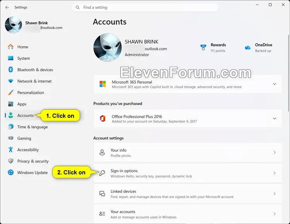The image size is (290, 224).
Task: Click the Sign-in options key icon
Action: coord(102,173)
